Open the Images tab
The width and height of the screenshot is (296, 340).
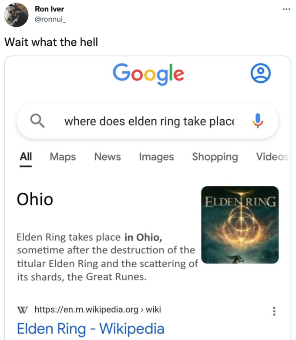(156, 157)
